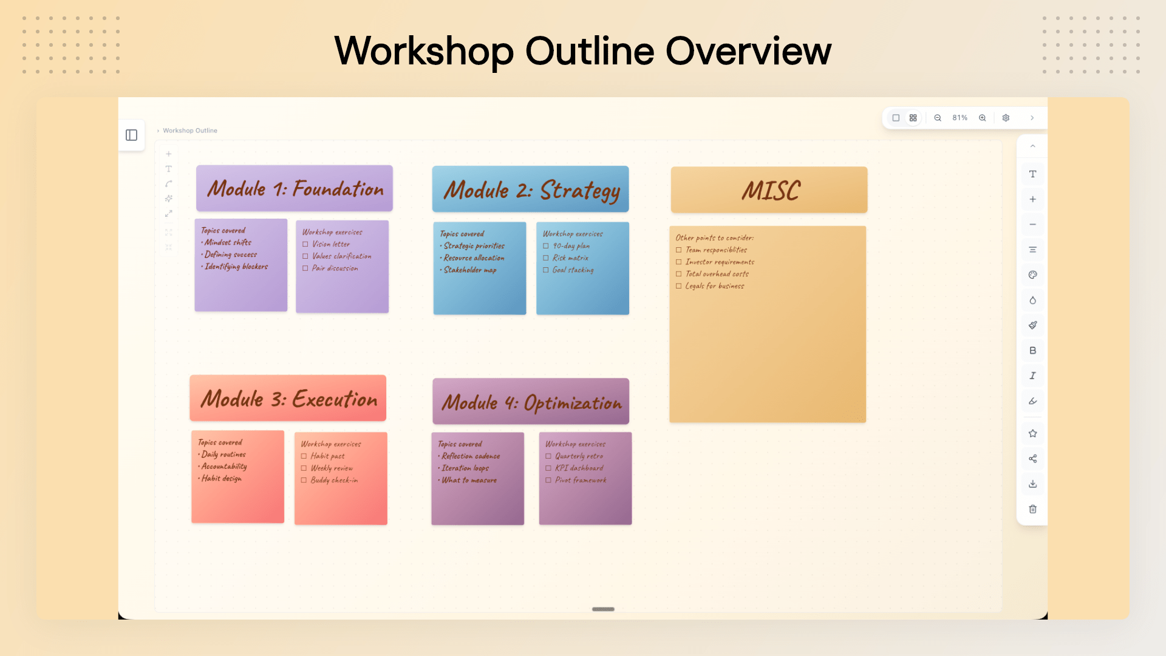Click the 'Accountability' bullet text
The width and height of the screenshot is (1166, 656).
click(x=224, y=466)
